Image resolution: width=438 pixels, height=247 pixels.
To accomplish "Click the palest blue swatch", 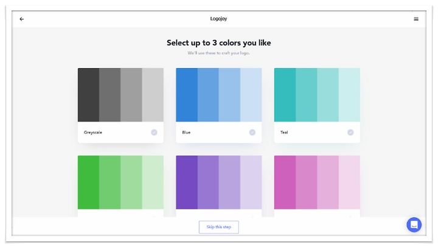I will coord(251,95).
